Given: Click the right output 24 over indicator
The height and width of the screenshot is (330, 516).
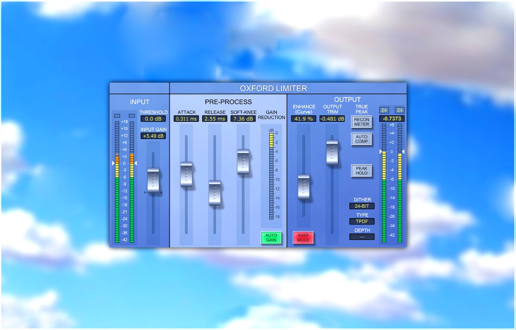Looking at the screenshot, I should (x=400, y=110).
